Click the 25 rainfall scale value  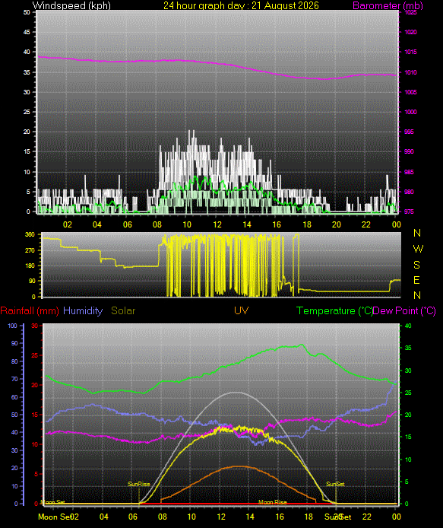coord(34,355)
